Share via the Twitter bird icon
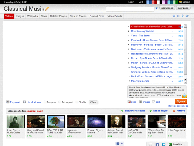The image size is (194, 146). tap(164, 144)
